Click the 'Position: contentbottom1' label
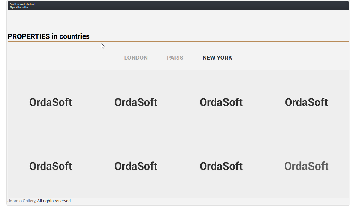Image resolution: width=359 pixels, height=214 pixels. [22, 4]
